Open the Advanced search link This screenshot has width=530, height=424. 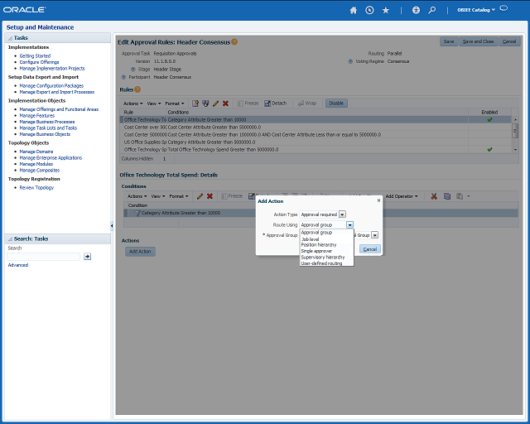pyautogui.click(x=18, y=265)
